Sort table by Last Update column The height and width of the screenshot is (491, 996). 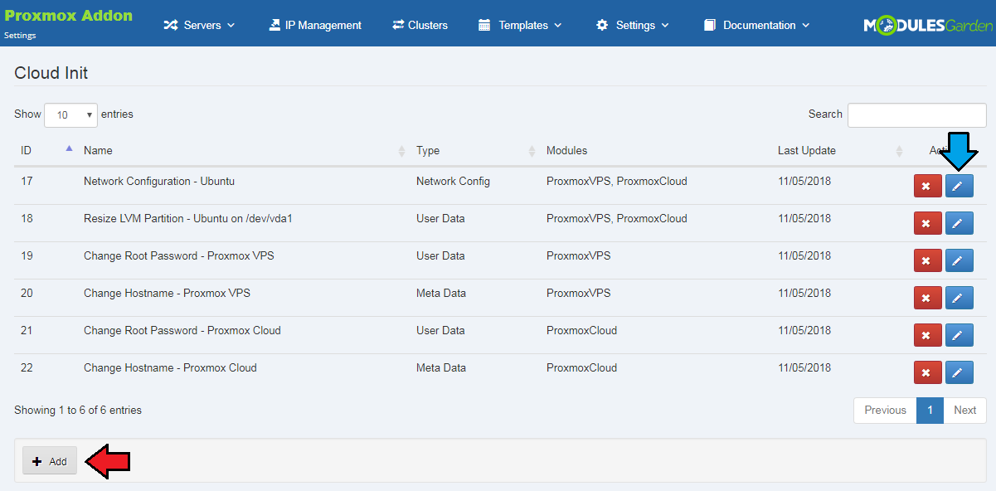[839, 150]
